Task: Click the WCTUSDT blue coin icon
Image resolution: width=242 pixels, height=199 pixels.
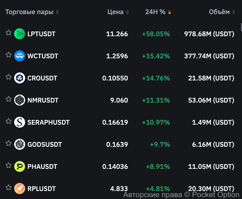Action: [19, 56]
